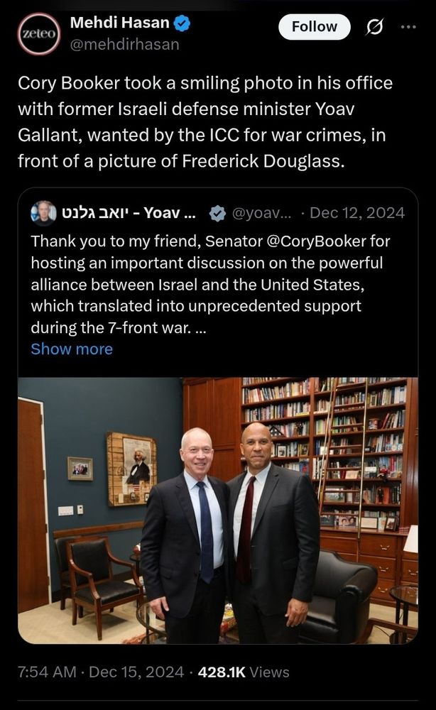Viewport: 436px width, 710px height.
Task: Open the quoted @yoav... handle
Action: tap(263, 213)
